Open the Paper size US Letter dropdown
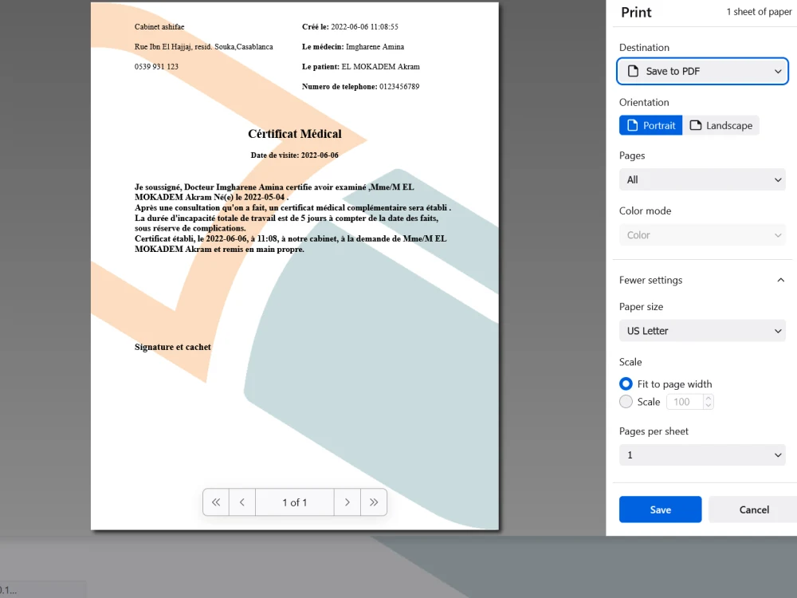 [702, 330]
